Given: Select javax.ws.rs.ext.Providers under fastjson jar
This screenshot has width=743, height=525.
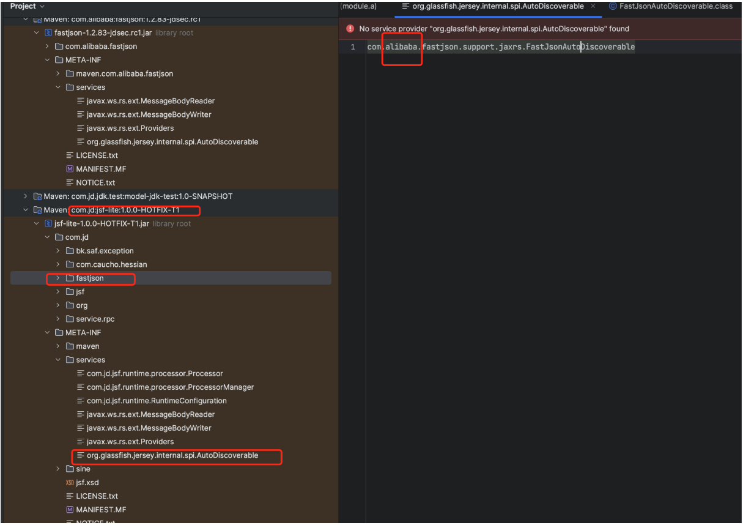Looking at the screenshot, I should coord(130,128).
